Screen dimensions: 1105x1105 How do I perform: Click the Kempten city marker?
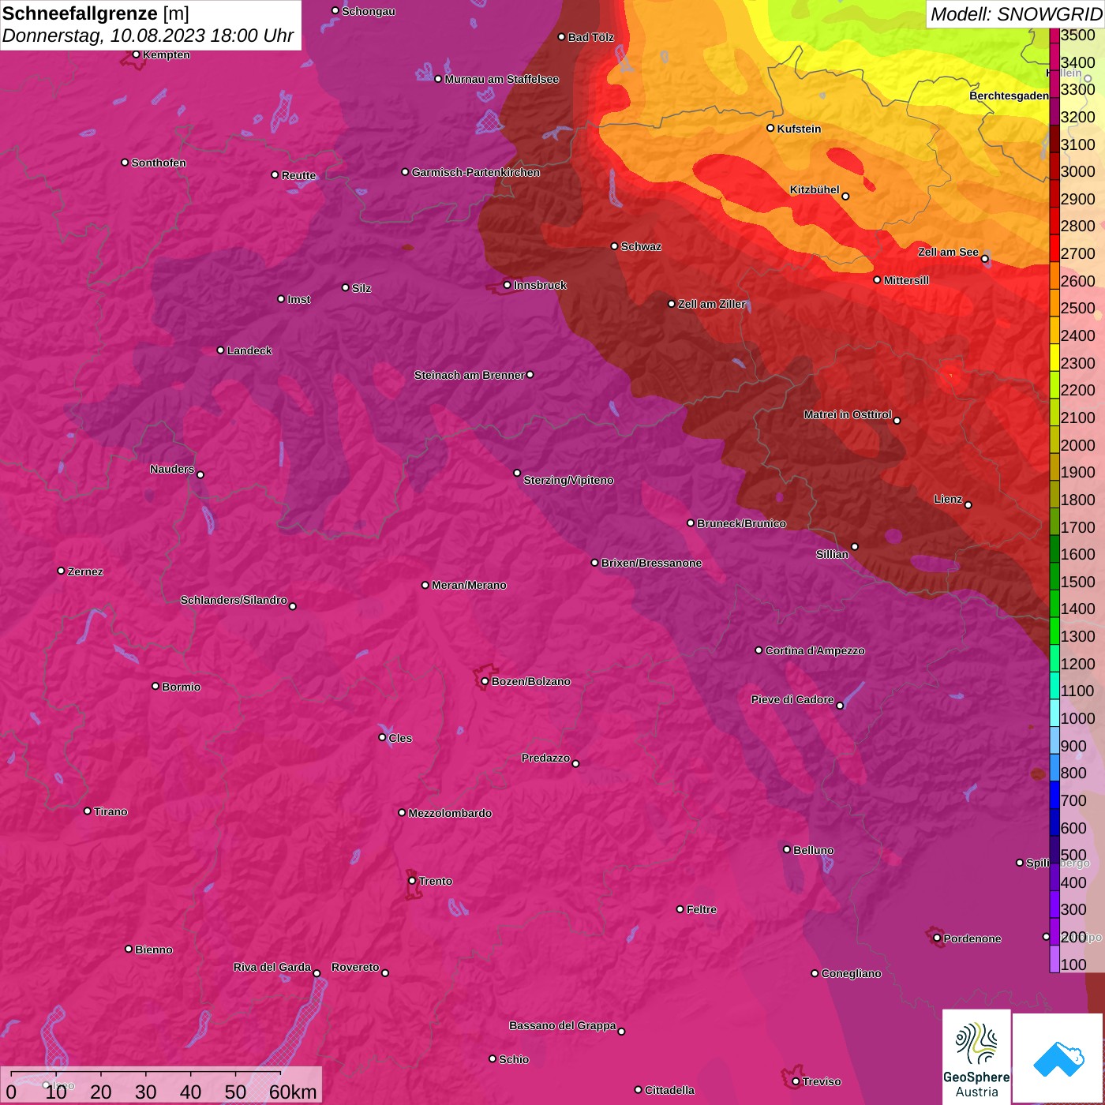[136, 54]
